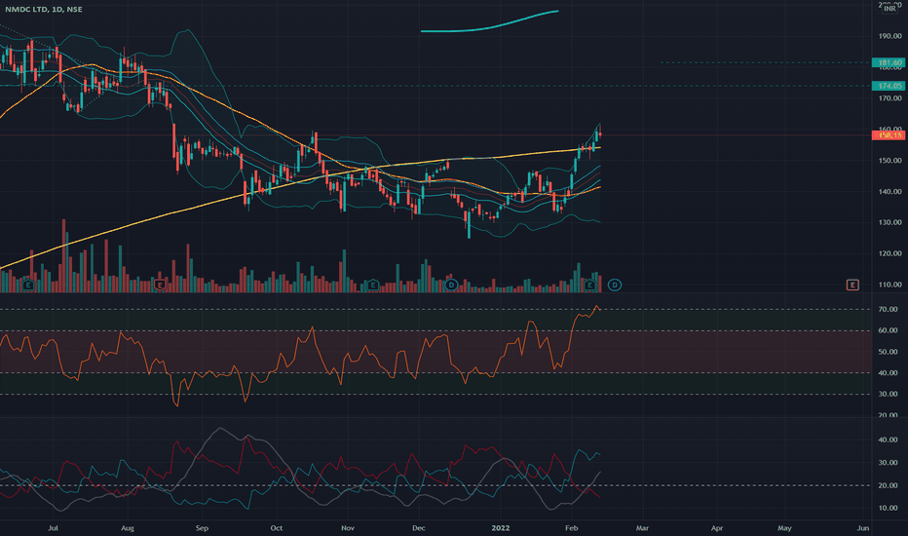The width and height of the screenshot is (908, 536).
Task: Open the dividend D marker after last candle
Action: (615, 285)
